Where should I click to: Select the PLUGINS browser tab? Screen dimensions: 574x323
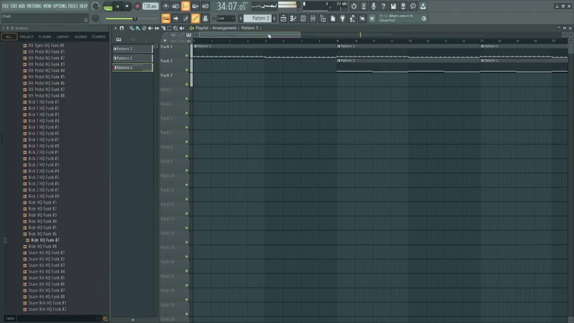[44, 37]
